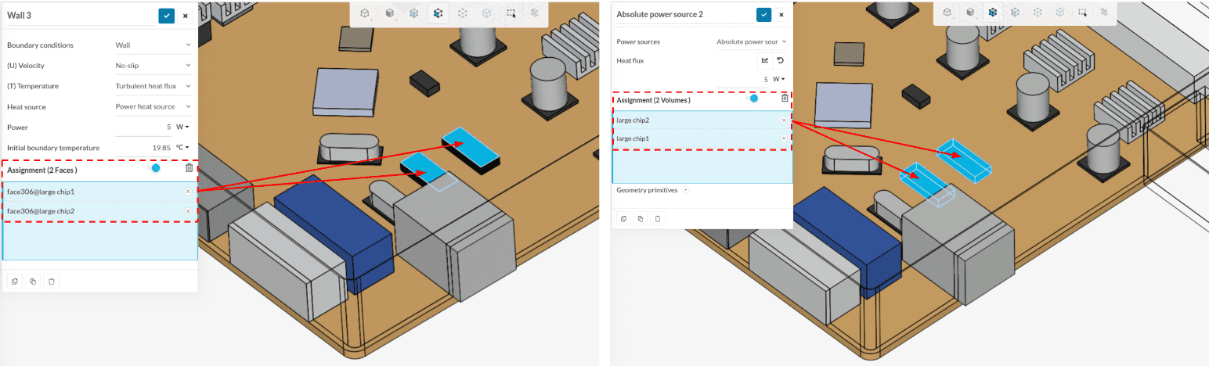Confirm Wall 3 settings with the checkmark button
This screenshot has height=366, width=1209.
point(166,15)
